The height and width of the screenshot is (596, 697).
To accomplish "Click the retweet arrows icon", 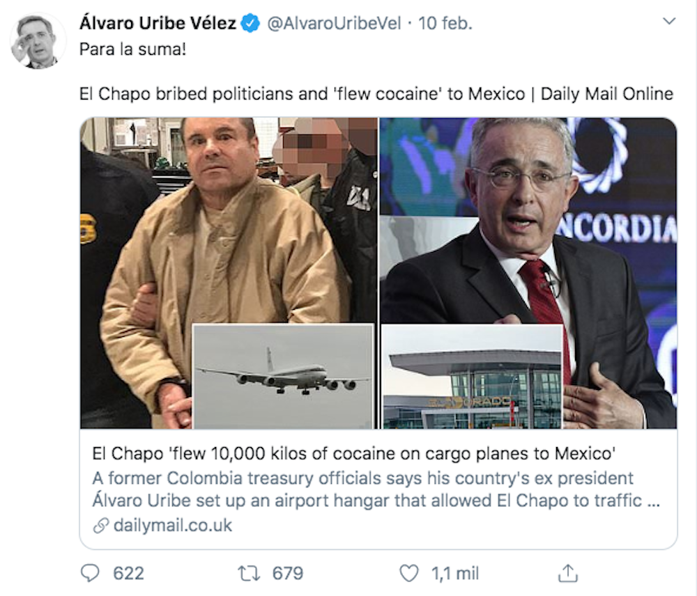I will 249,573.
